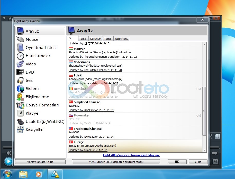Viewport: 235px width, 179px height.
Task: Select the Kısayollar sidebar label
Action: click(x=35, y=130)
